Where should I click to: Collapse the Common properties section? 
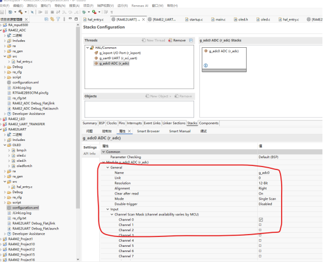click(104, 152)
